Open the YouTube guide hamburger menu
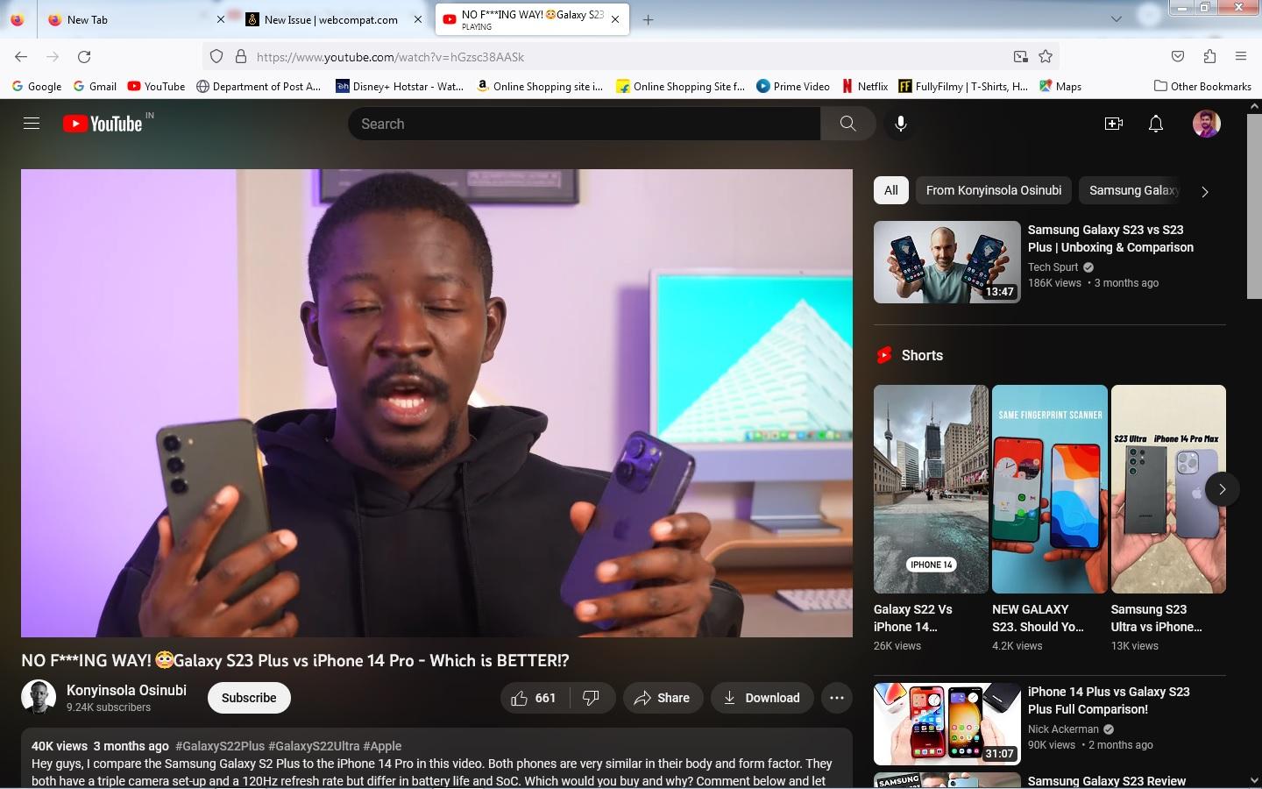1262x789 pixels. click(31, 123)
